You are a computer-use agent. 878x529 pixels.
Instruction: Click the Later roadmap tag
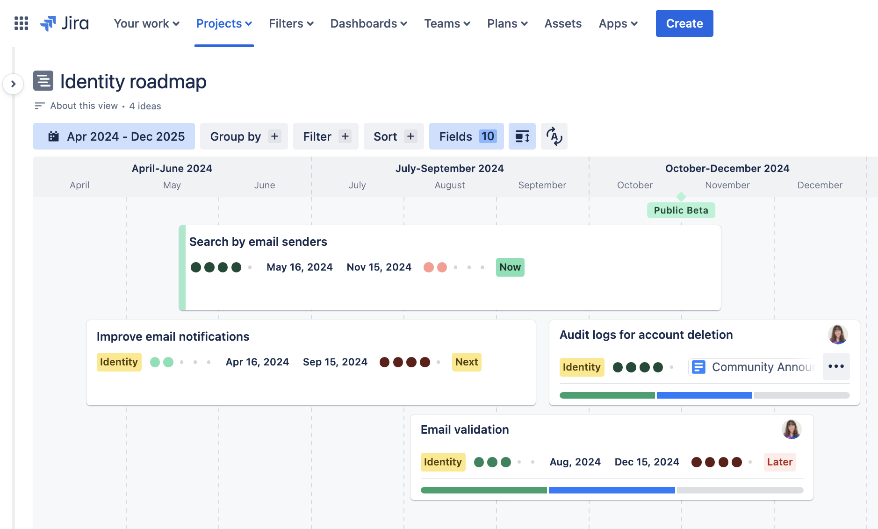780,462
